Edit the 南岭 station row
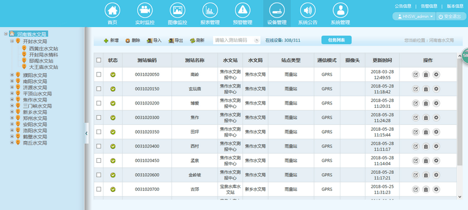The width and height of the screenshot is (468, 210). [415, 75]
